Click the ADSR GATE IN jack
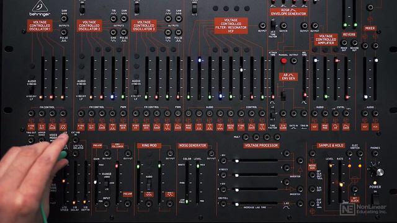This screenshot has width=397, height=223. pyautogui.click(x=283, y=25)
